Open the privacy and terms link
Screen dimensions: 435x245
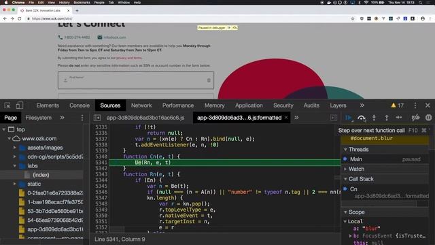pyautogui.click(x=129, y=58)
